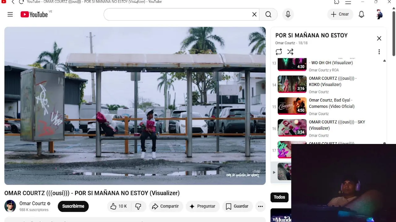Select Omar Courtz, Bad Gyal - Comernos title
Screen dimensions: 396x222
(332, 103)
